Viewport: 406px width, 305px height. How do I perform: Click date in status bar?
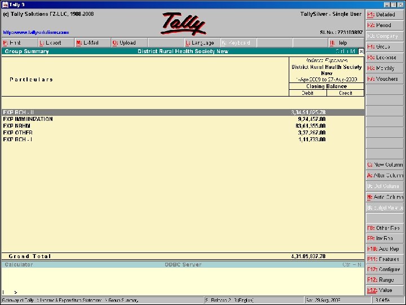323,300
